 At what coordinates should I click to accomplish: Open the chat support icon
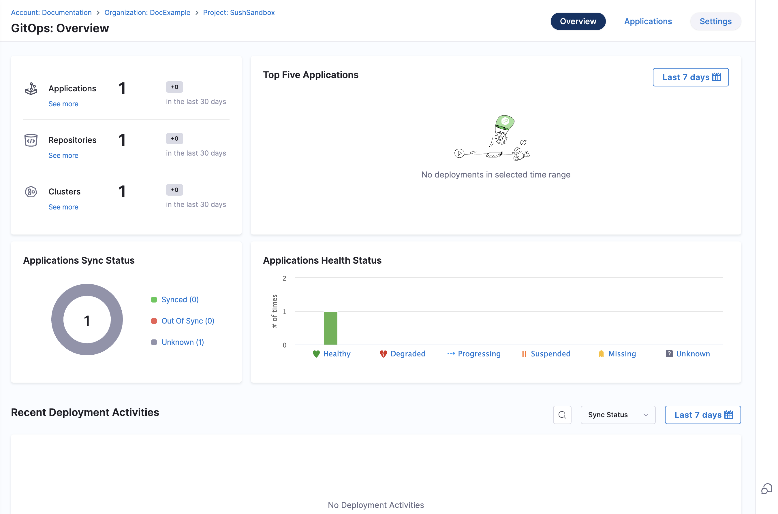point(766,488)
